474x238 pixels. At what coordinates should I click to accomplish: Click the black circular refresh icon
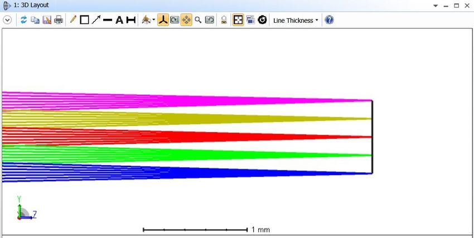pos(263,20)
